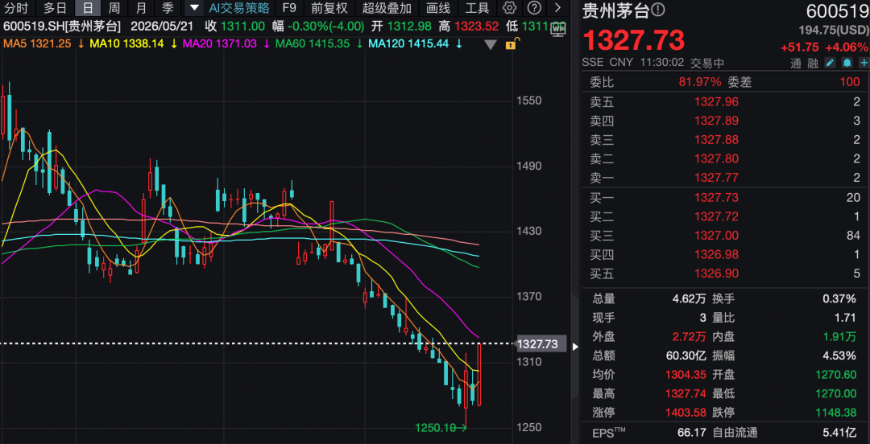Click the MA60 1415.35 indicator label
This screenshot has width=870, height=444.
pos(313,43)
